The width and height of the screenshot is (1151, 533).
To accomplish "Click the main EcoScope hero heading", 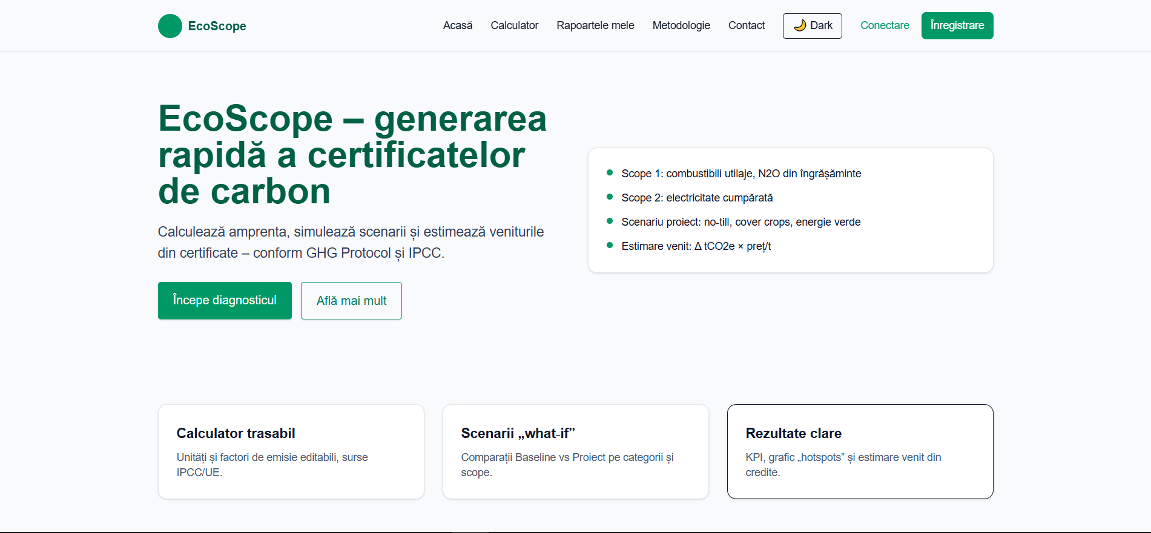I will pyautogui.click(x=352, y=155).
